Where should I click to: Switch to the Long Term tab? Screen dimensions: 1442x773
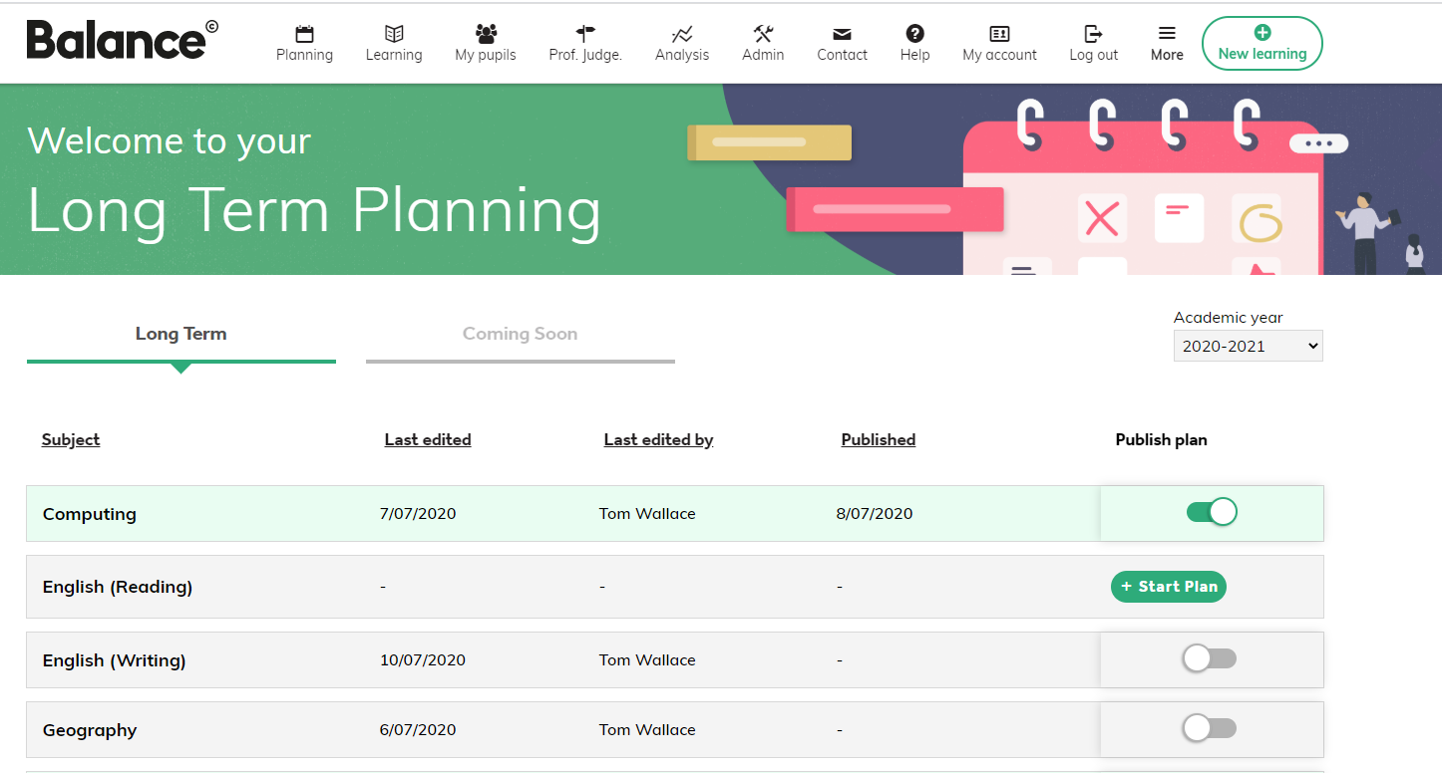tap(181, 334)
